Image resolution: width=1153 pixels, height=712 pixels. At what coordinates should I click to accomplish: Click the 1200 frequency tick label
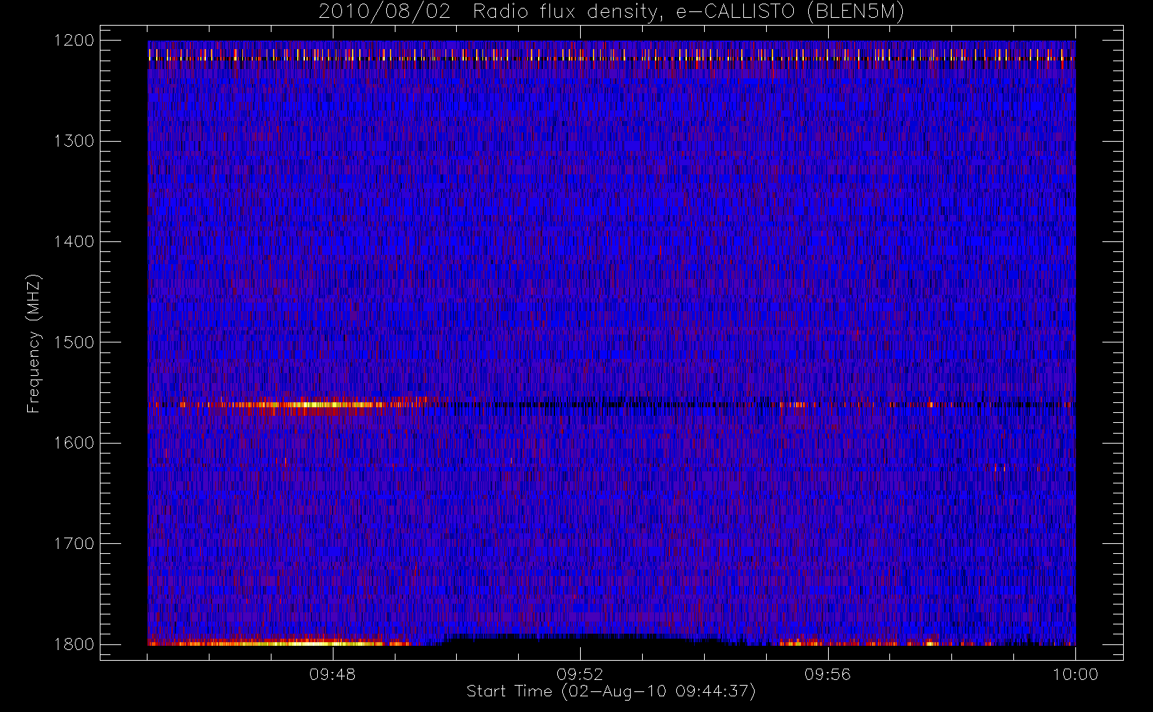point(74,41)
